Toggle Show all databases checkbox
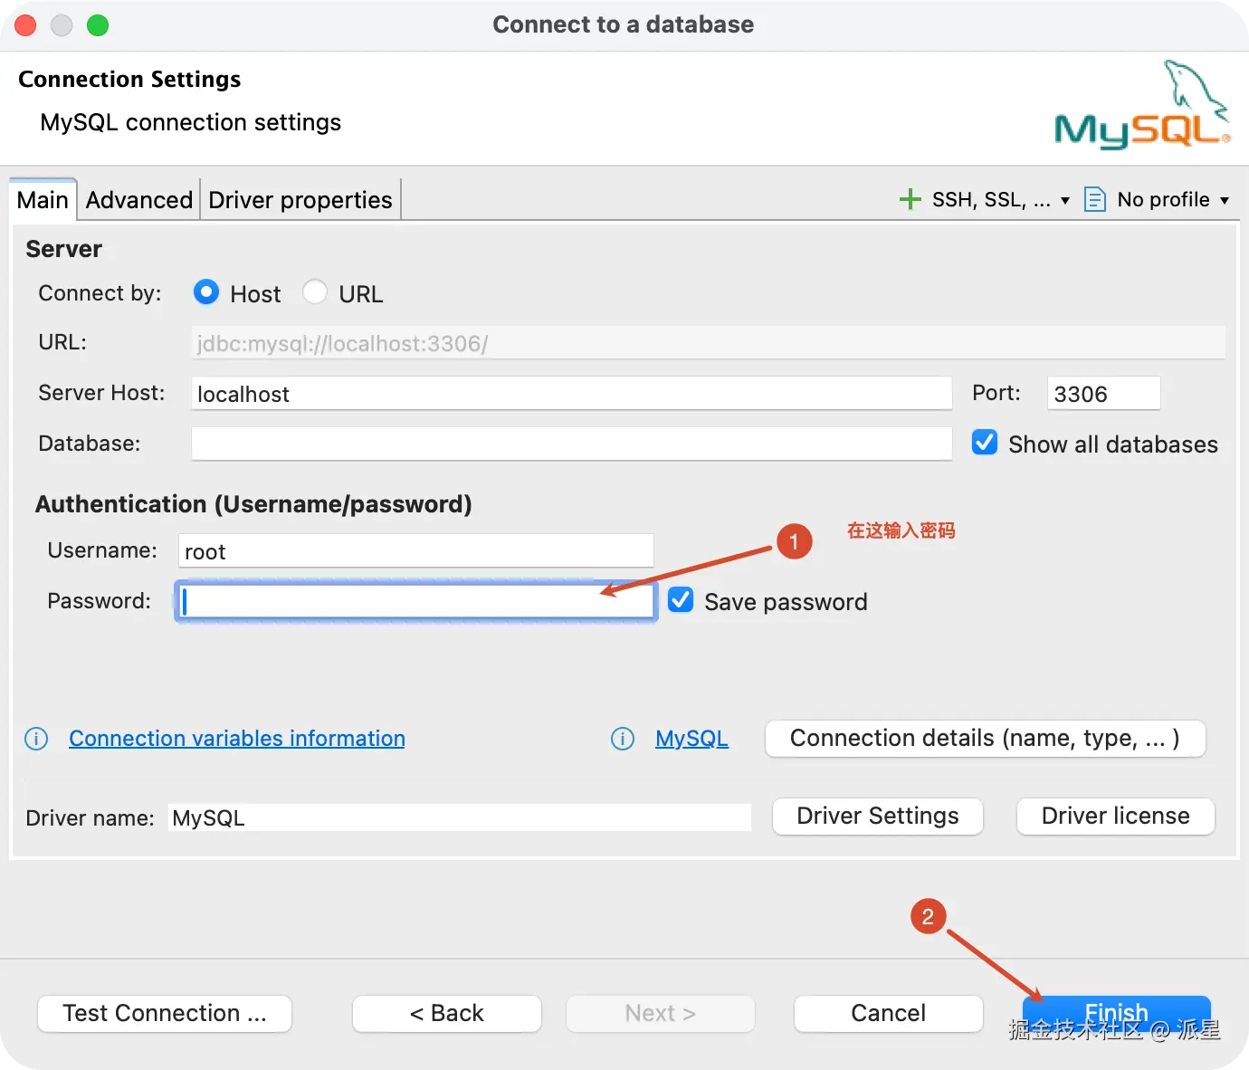The height and width of the screenshot is (1070, 1249). pyautogui.click(x=985, y=443)
